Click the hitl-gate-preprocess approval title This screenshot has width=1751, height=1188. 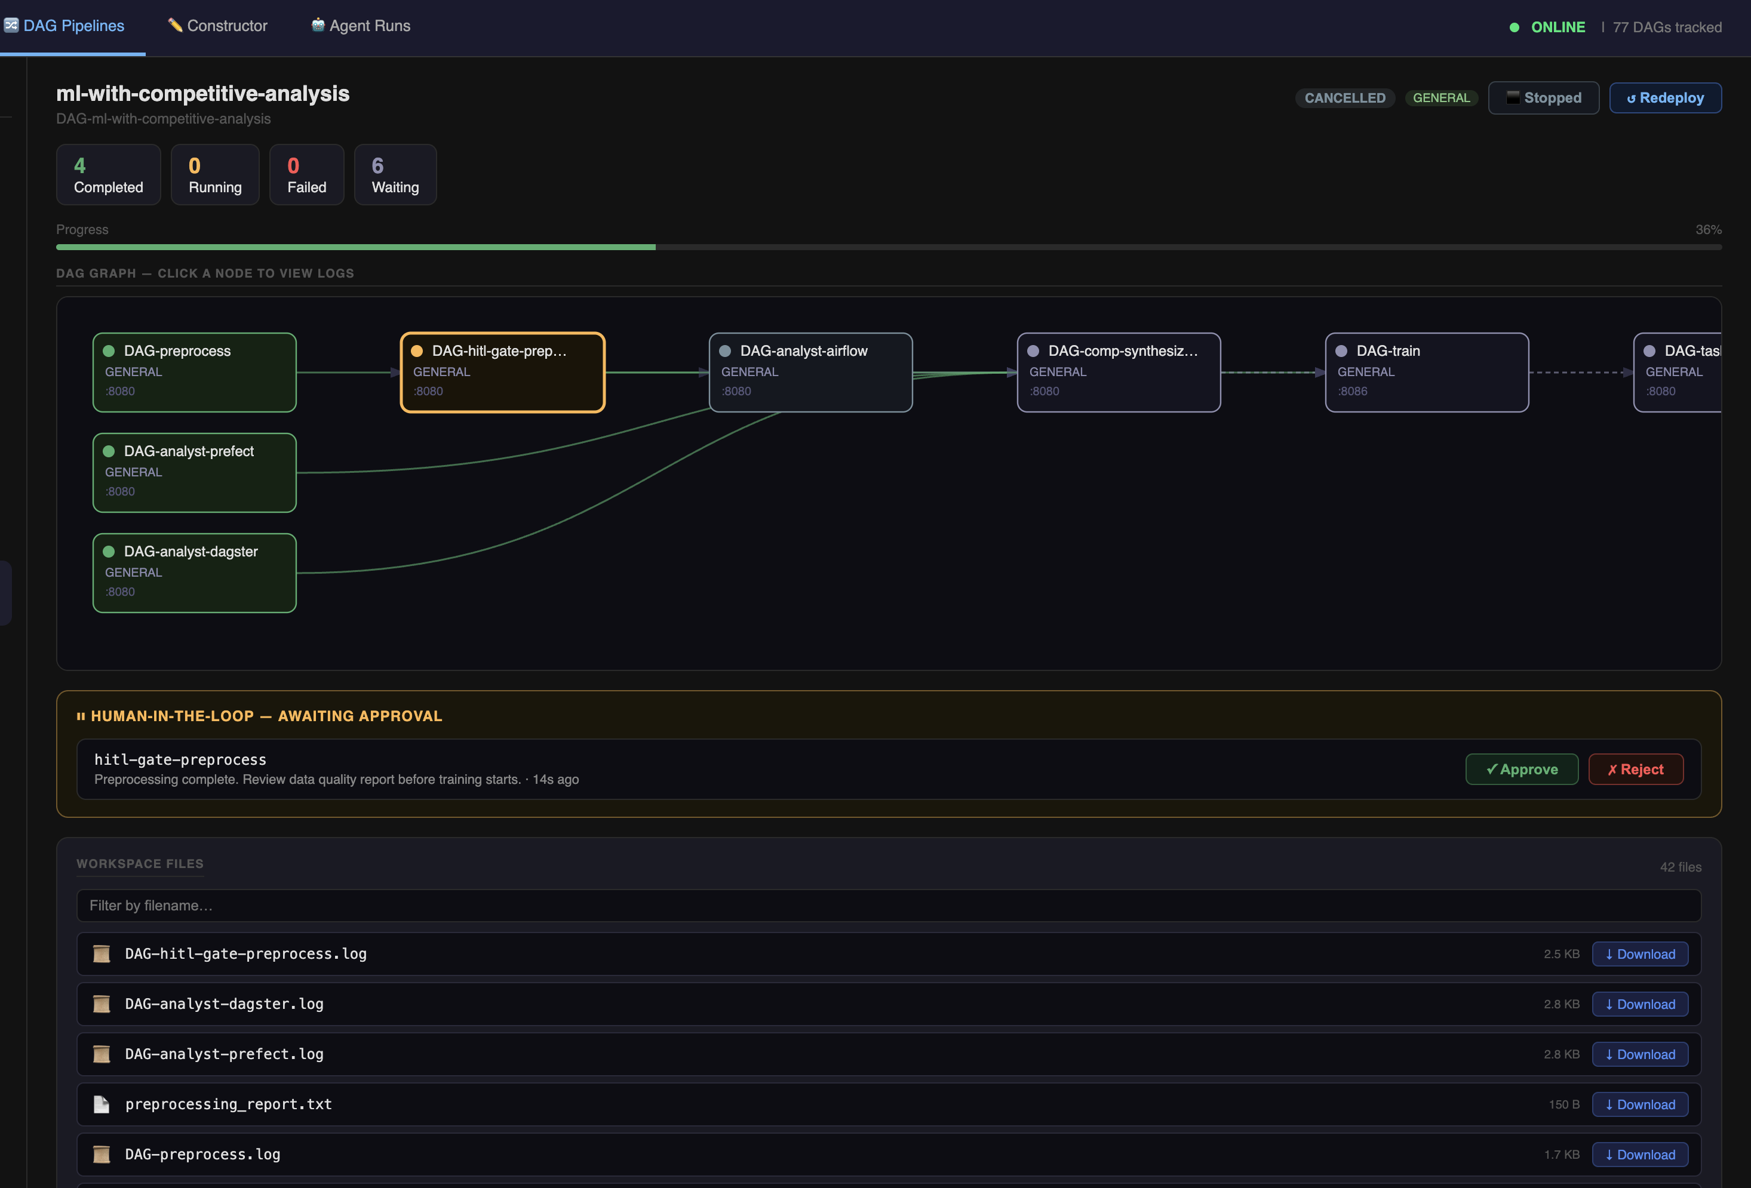tap(180, 759)
